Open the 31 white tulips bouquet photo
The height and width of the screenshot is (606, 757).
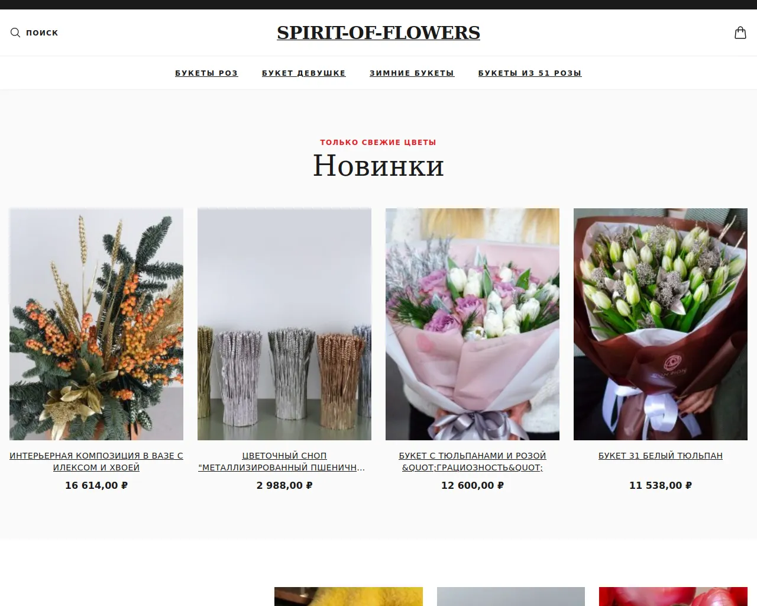[661, 324]
